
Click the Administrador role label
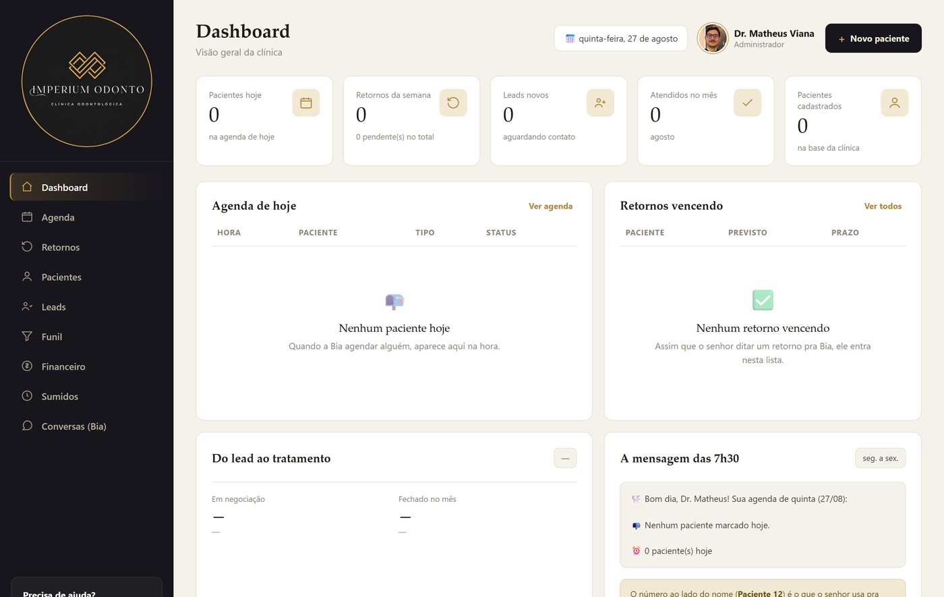coord(759,45)
